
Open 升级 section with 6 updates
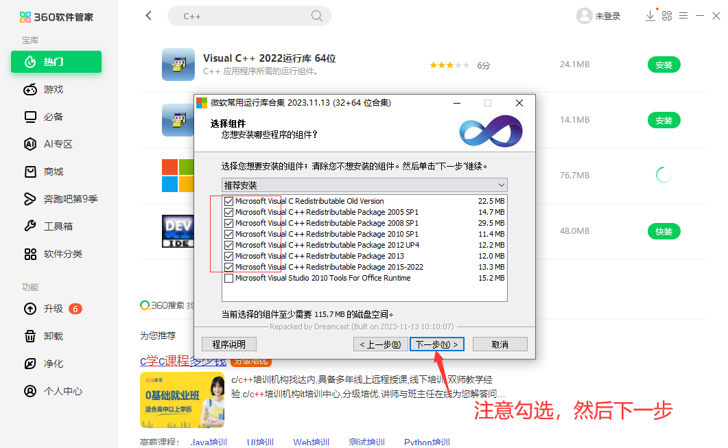(53, 309)
